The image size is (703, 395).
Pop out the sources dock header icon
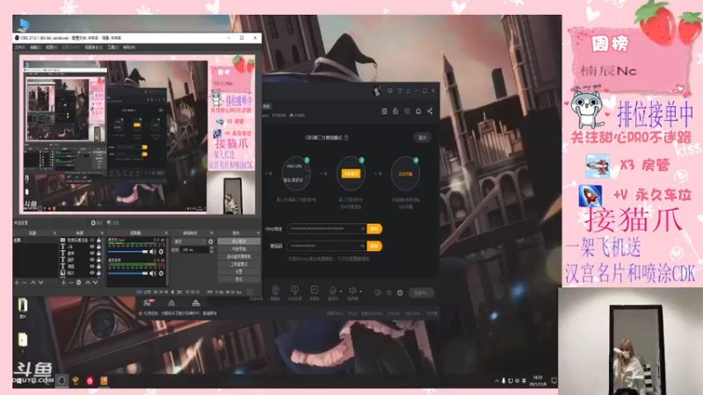102,233
